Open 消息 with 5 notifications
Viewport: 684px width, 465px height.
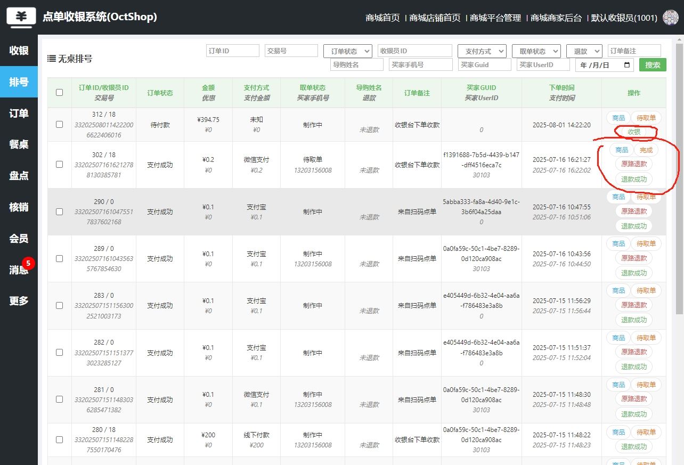[19, 270]
